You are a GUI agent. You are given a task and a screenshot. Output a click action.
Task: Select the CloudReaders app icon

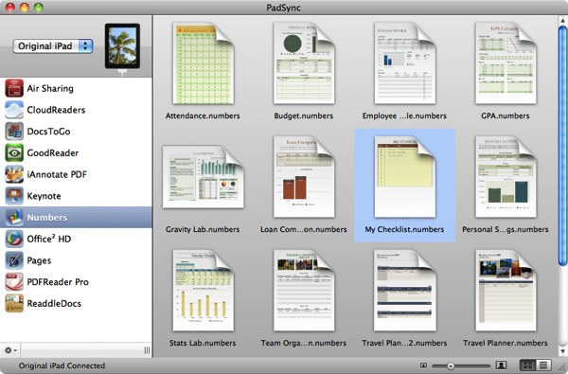tap(14, 110)
